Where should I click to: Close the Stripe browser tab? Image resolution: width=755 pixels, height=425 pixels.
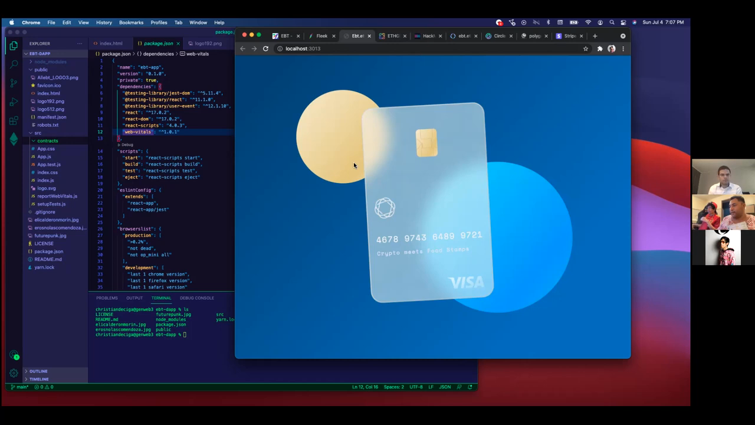[x=582, y=36]
